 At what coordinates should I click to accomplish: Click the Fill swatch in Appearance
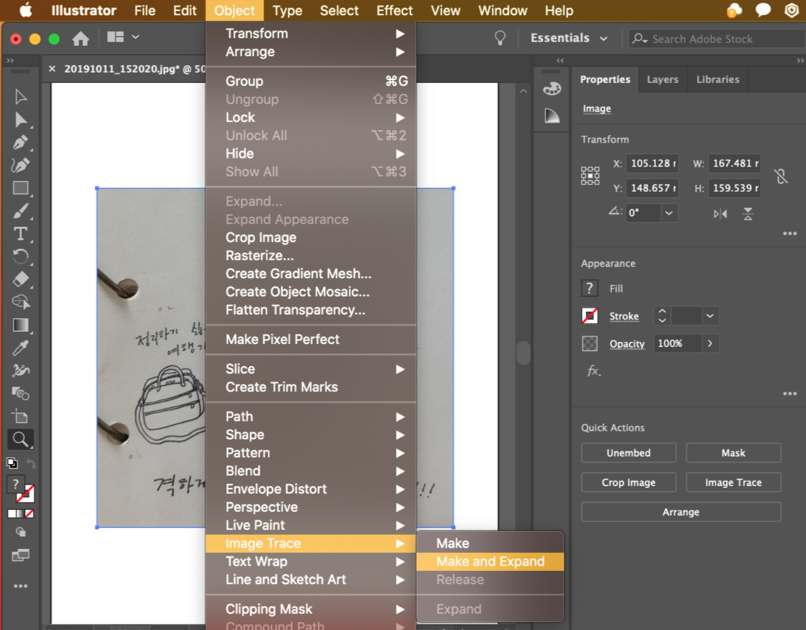[x=589, y=288]
